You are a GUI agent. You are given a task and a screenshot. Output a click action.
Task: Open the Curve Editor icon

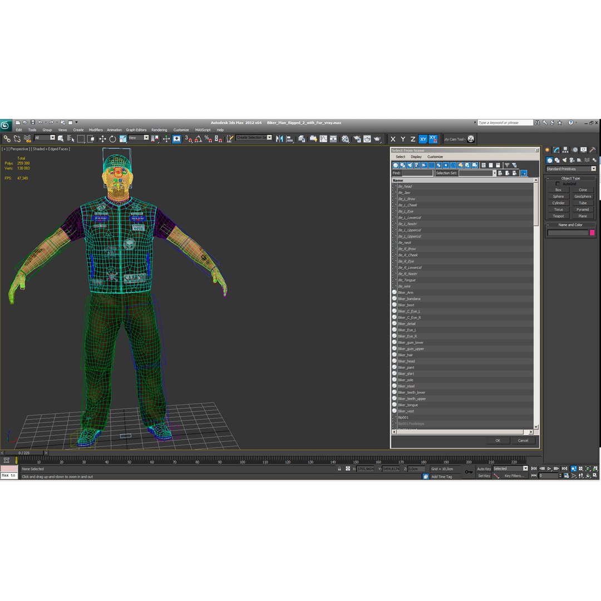click(323, 139)
